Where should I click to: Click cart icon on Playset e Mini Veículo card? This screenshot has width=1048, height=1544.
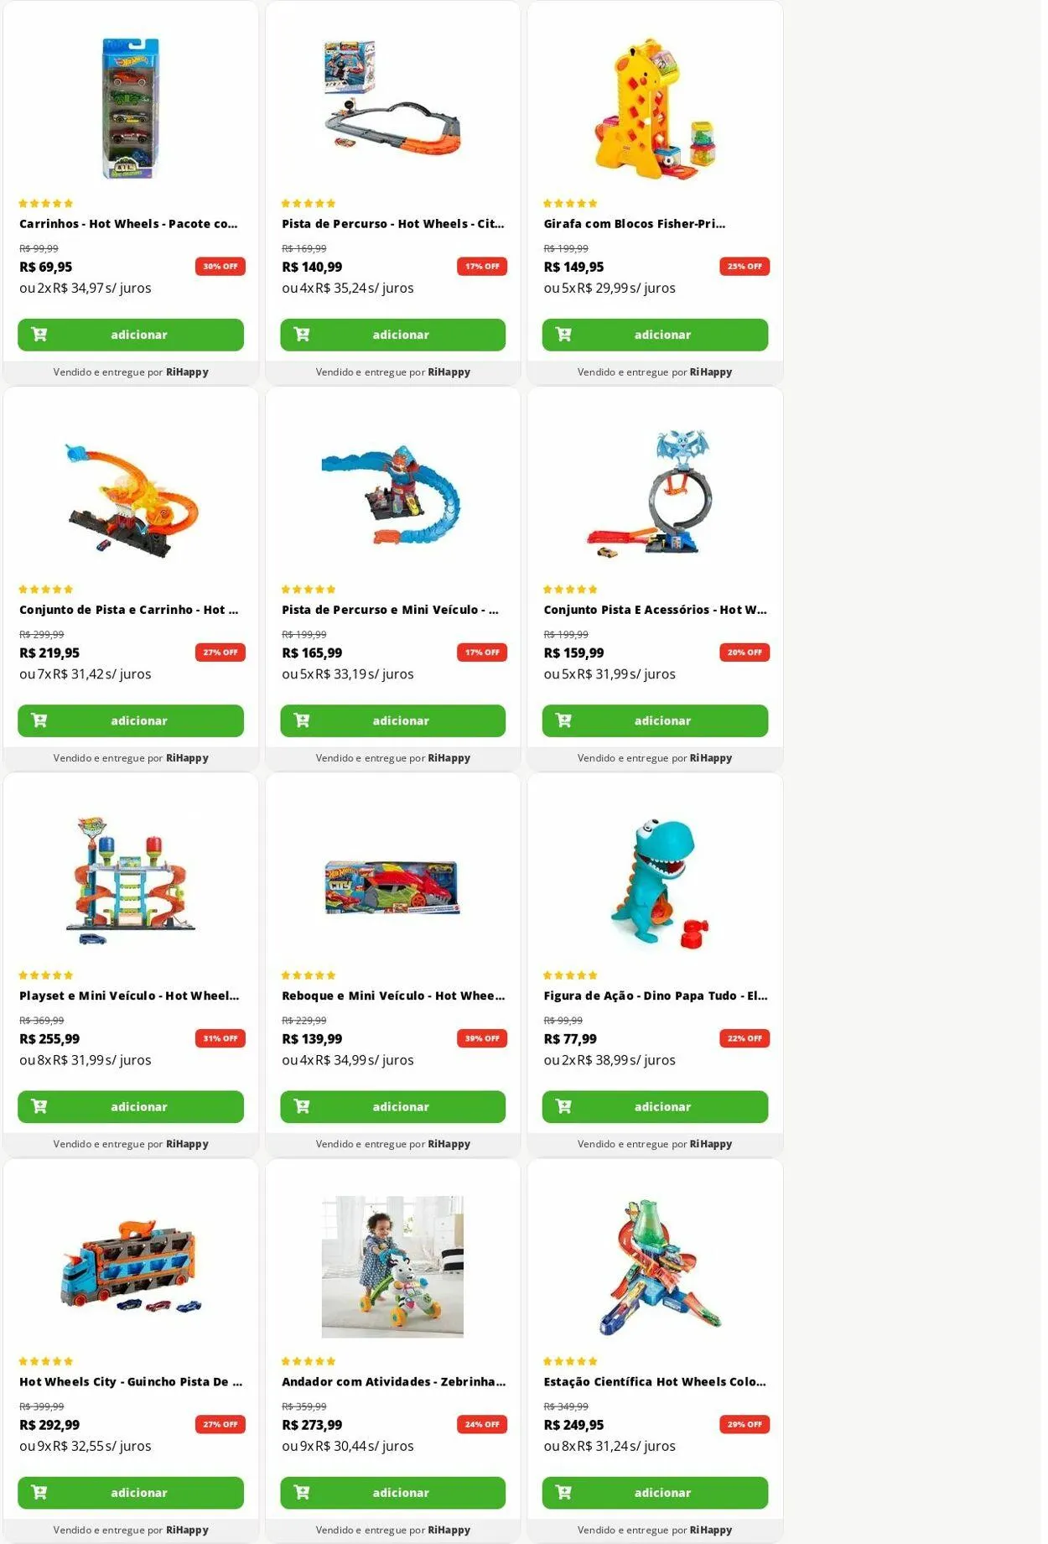click(39, 1106)
